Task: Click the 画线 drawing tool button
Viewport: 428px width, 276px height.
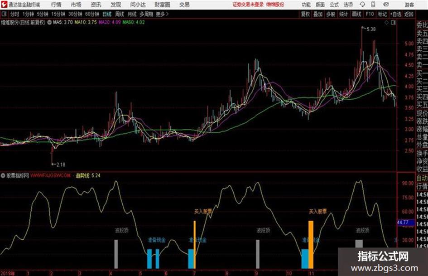Action: (356, 14)
